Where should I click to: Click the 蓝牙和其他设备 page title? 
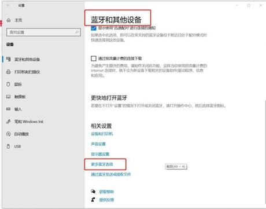(x=116, y=20)
